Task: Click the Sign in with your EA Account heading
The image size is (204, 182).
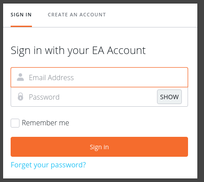Action: tap(78, 51)
